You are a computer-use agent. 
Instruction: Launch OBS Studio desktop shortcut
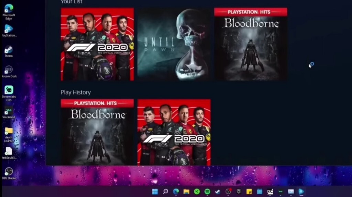9,173
